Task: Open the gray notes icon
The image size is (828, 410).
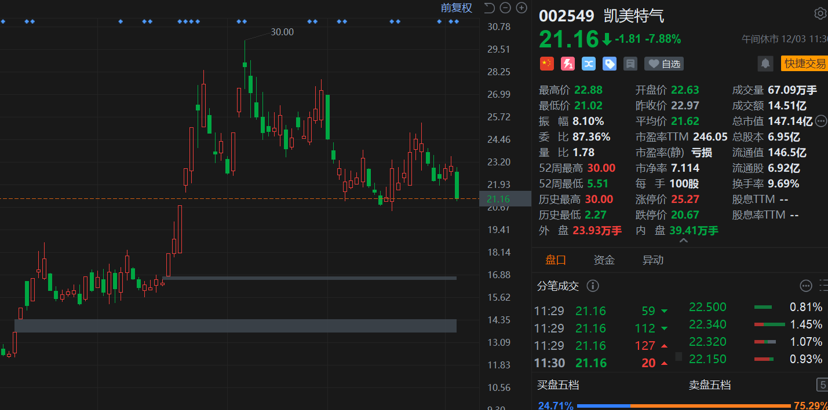Action: tap(630, 64)
